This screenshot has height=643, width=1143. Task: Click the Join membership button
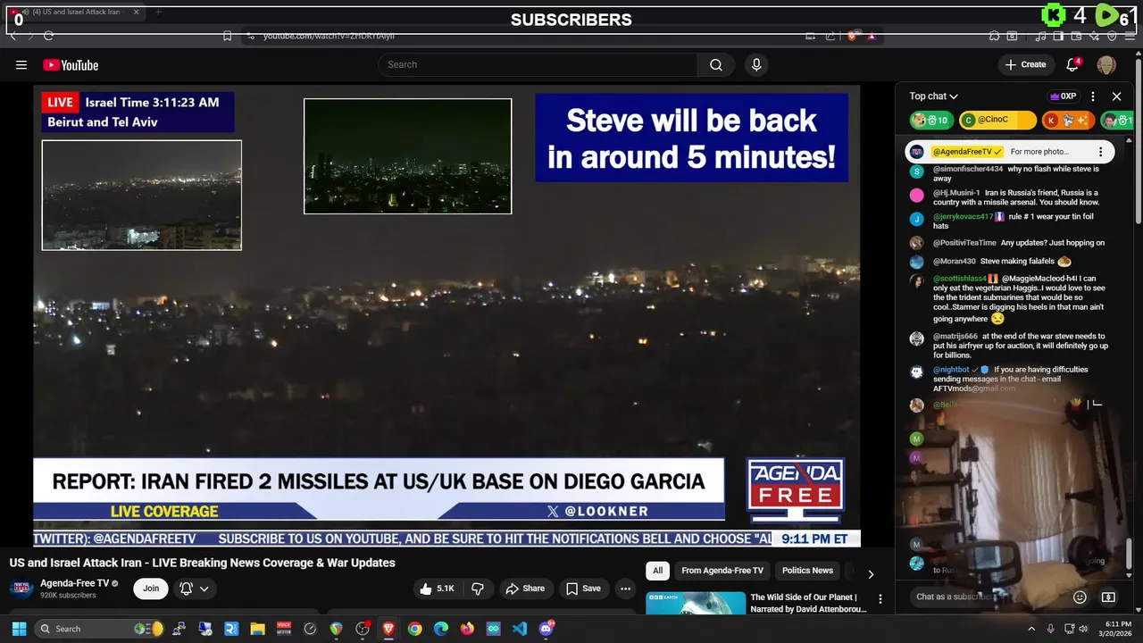tap(151, 589)
